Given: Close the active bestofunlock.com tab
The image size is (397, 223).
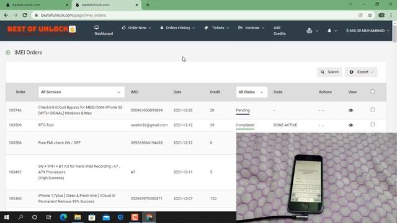Looking at the screenshot, I should [x=136, y=5].
